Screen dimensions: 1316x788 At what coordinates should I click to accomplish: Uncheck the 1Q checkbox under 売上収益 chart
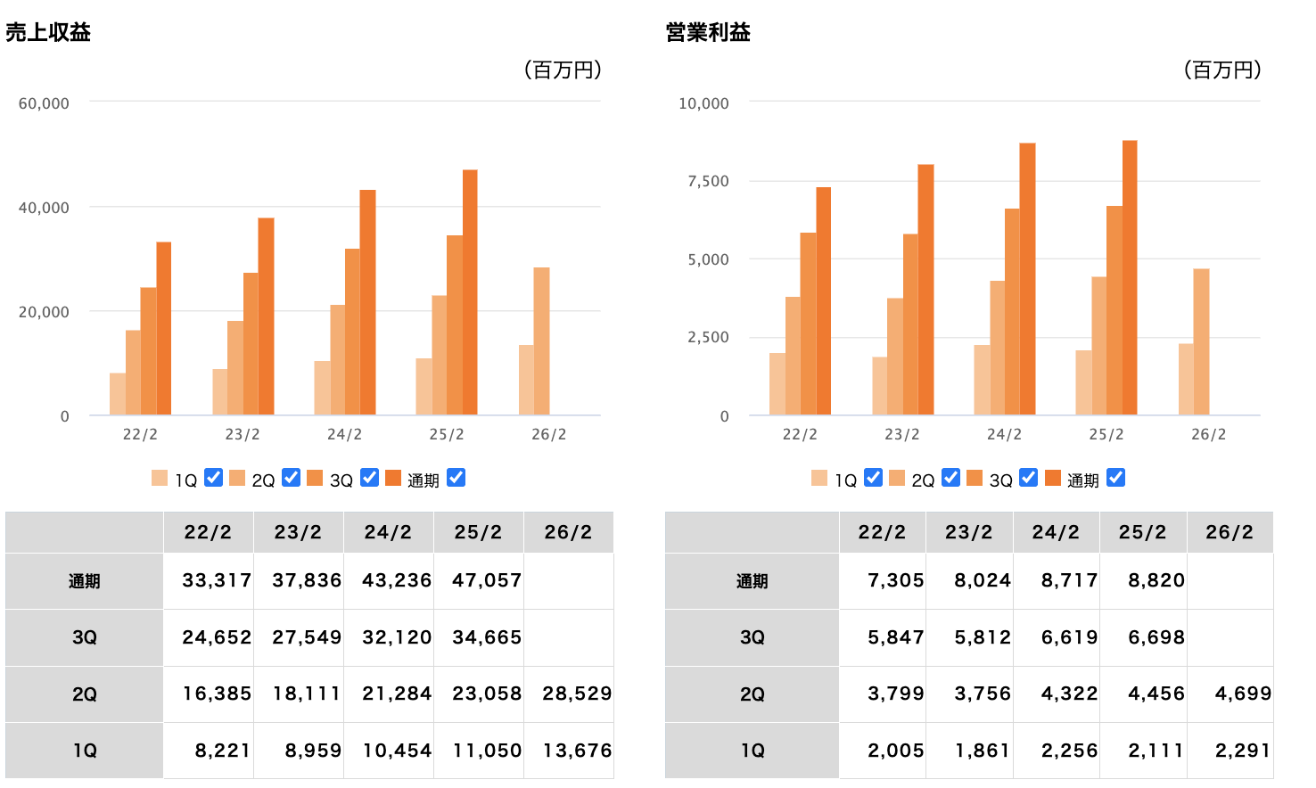(x=213, y=478)
